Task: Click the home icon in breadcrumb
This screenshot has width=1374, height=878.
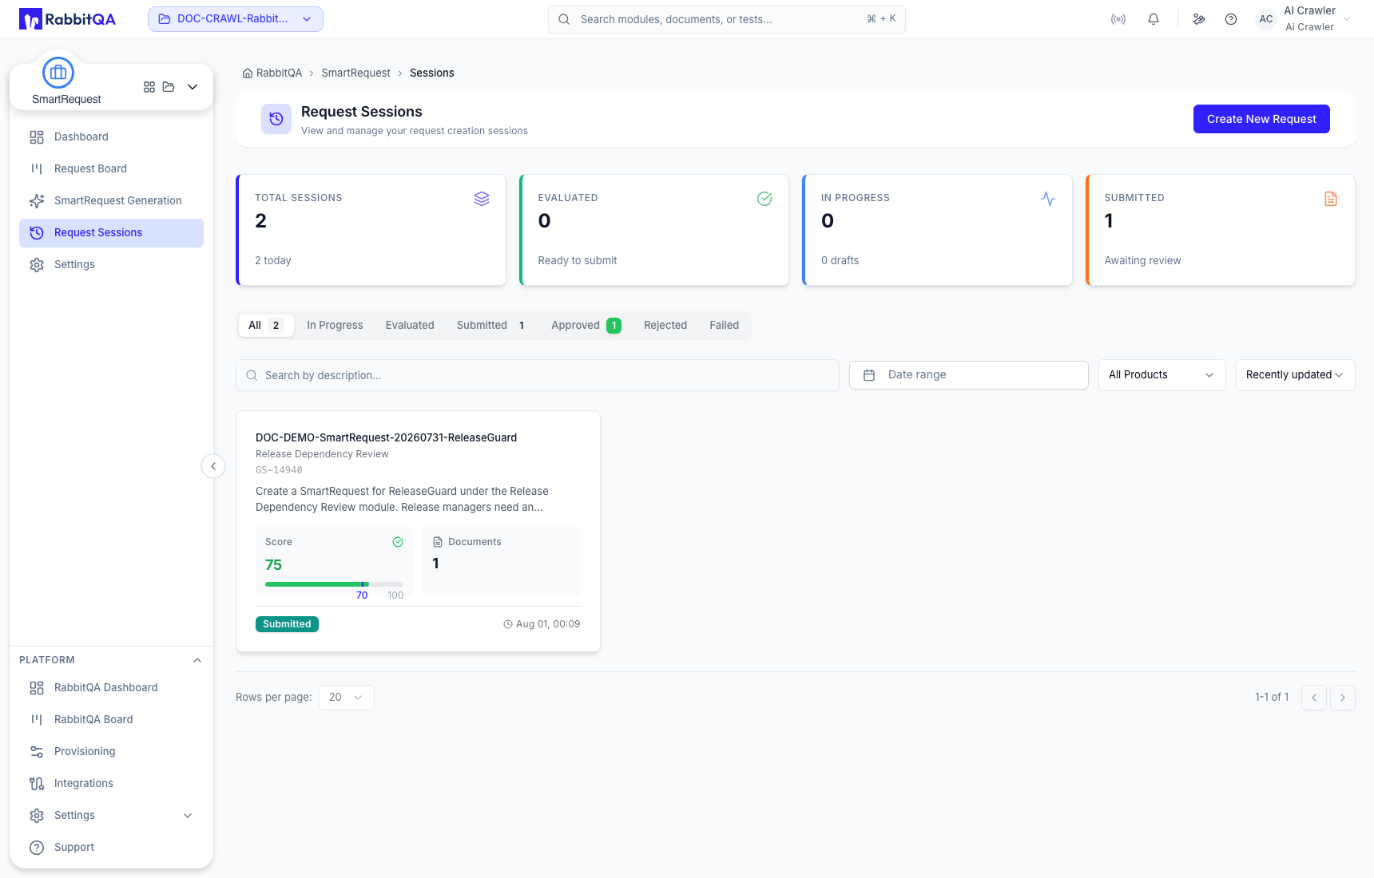Action: click(248, 73)
